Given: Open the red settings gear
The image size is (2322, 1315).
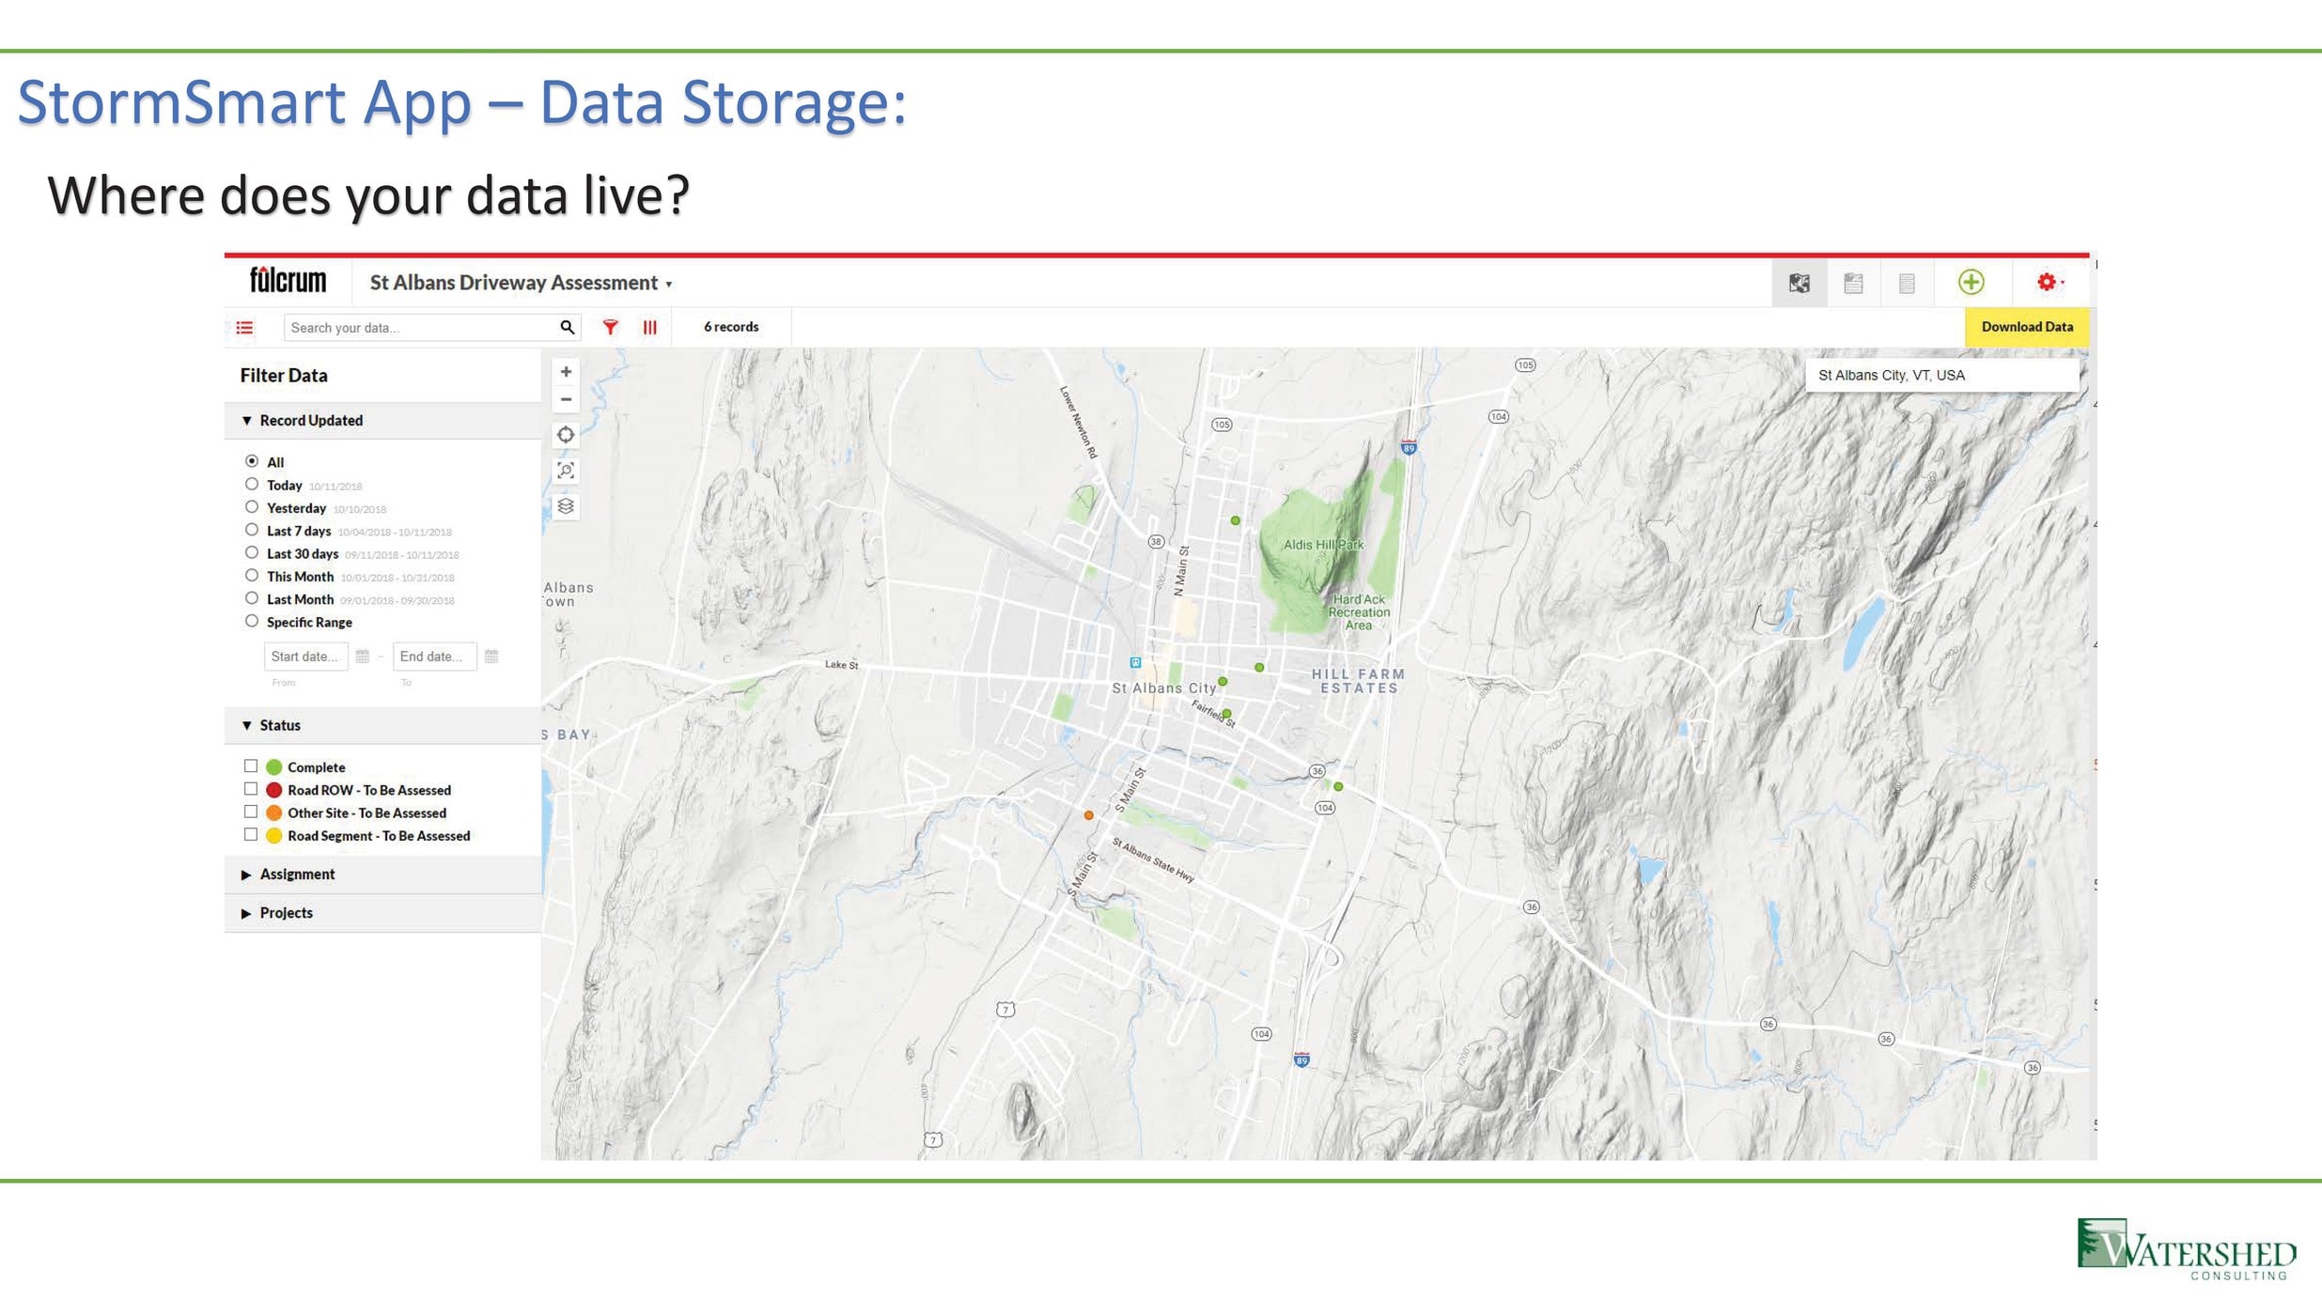Looking at the screenshot, I should [x=2047, y=282].
